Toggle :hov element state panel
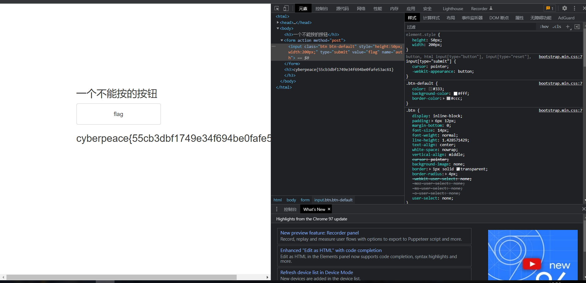The image size is (586, 283). (x=544, y=27)
